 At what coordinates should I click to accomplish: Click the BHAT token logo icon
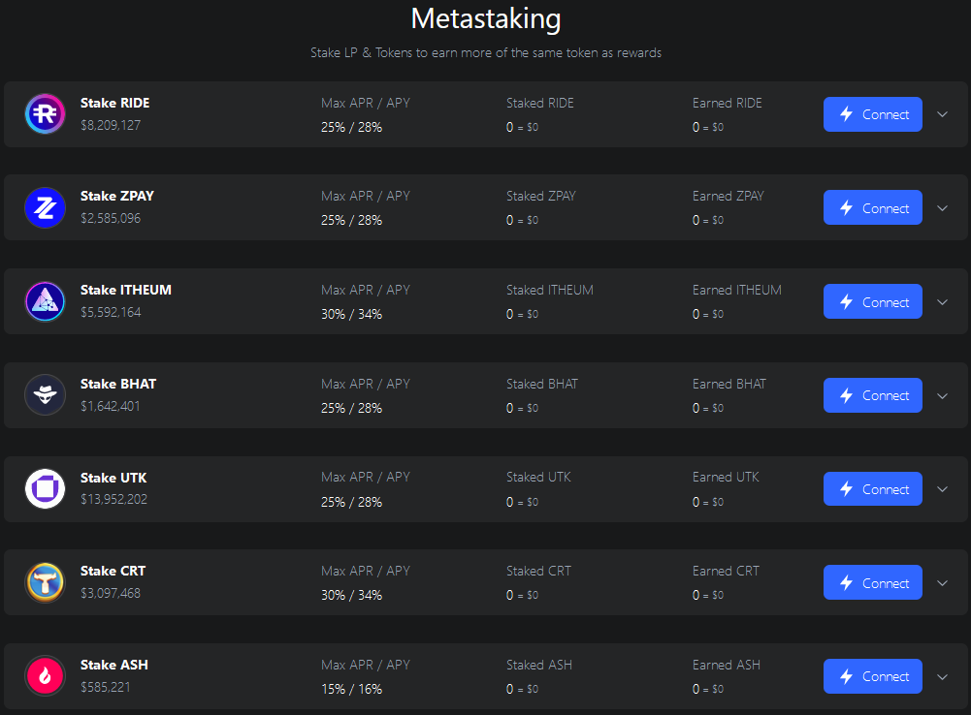(45, 395)
